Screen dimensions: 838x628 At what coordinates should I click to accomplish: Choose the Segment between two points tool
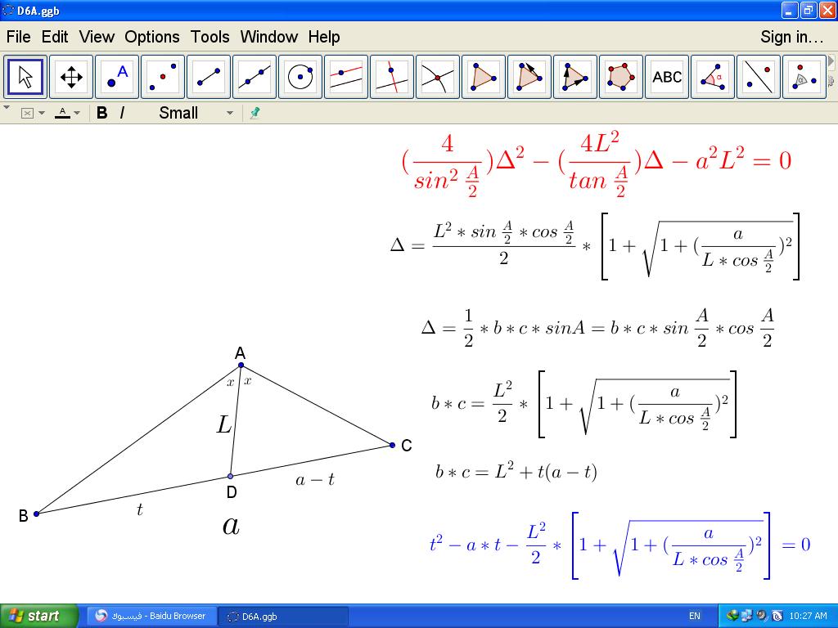point(209,78)
